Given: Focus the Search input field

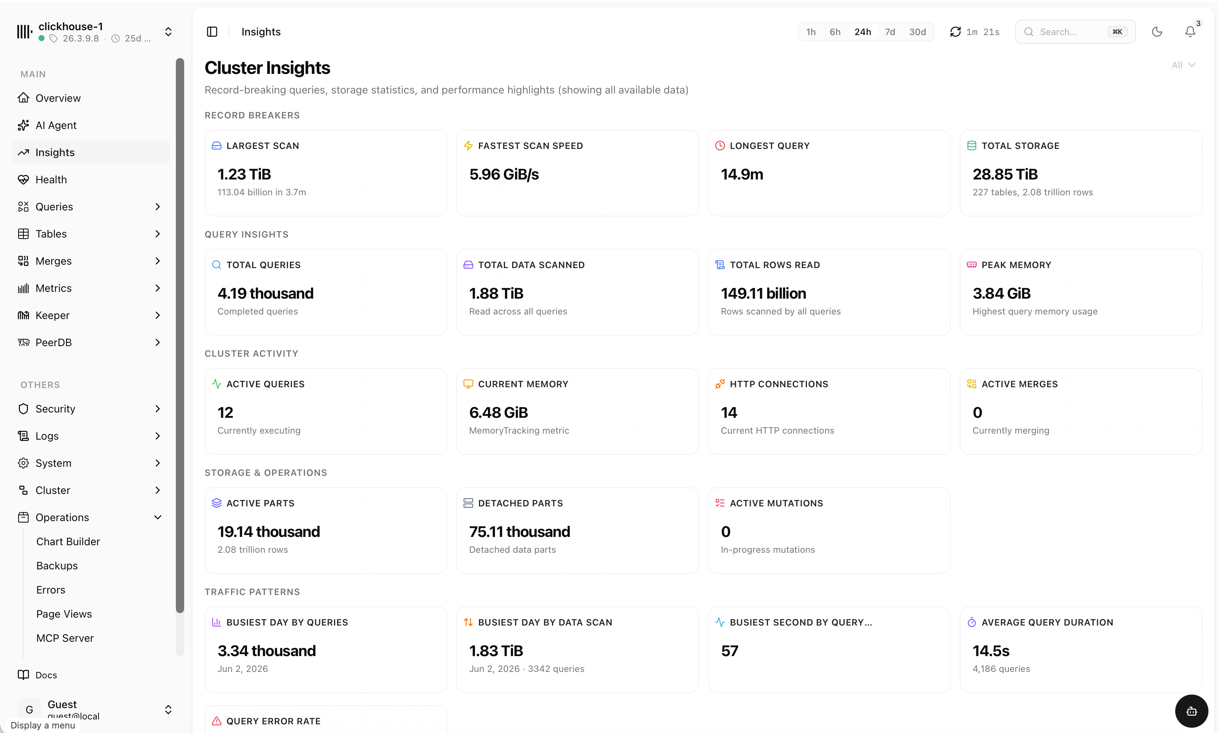Looking at the screenshot, I should 1075,32.
